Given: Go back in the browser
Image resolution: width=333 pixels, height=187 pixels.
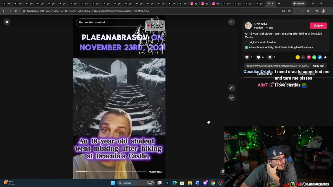Looking at the screenshot, I should (x=4, y=11).
